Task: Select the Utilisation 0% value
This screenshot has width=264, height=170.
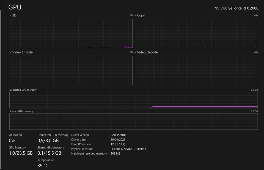Action: coord(12,141)
